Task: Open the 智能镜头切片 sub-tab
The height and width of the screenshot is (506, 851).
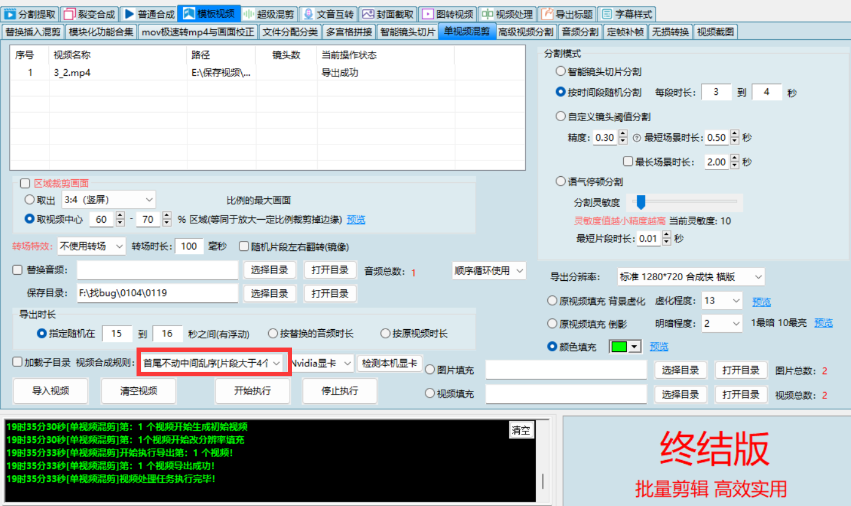Action: 407,32
